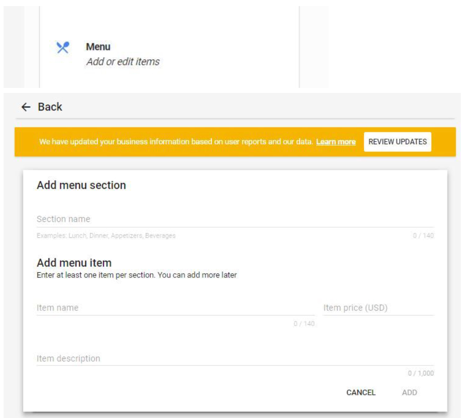The height and width of the screenshot is (418, 464).
Task: Open the Learn more link in banner
Action: click(336, 142)
